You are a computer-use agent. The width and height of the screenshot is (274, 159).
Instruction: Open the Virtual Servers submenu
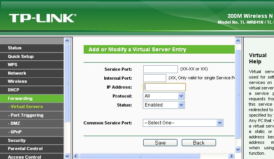(32, 107)
